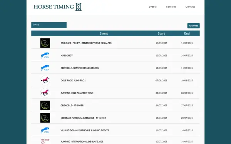
Task: Open Villard de Lans Grenoble Jumping Events
Action: [x=85, y=131]
